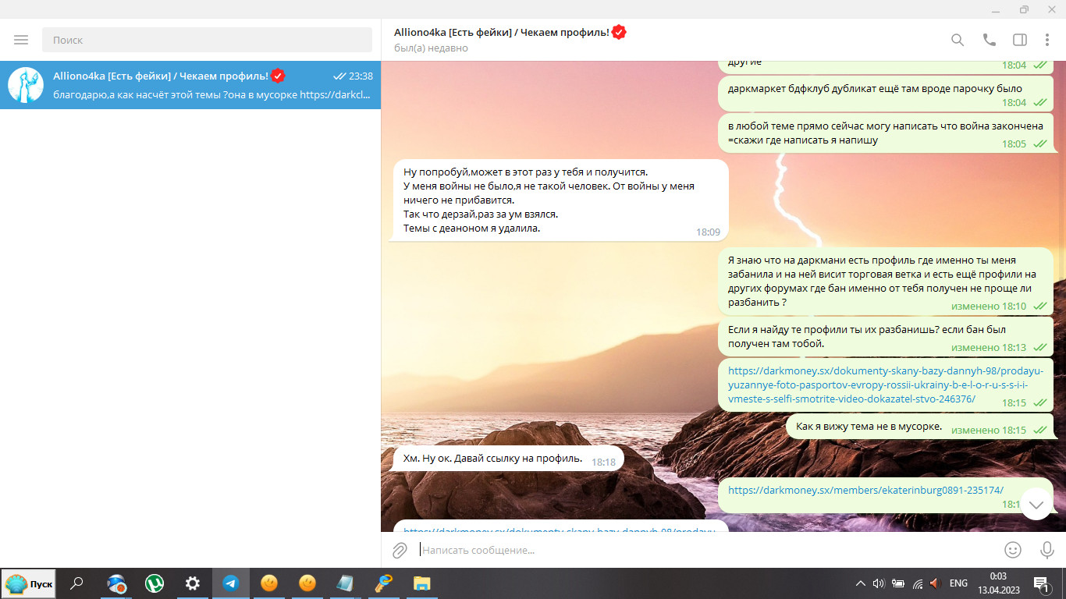The image size is (1066, 599).
Task: Click the verified badge in chat header
Action: 619,32
